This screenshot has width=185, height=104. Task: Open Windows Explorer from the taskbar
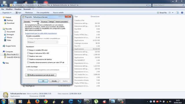tap(12, 101)
